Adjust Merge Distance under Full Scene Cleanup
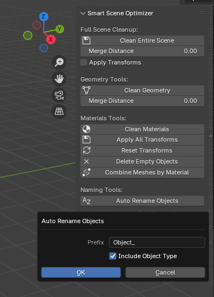 coord(142,51)
